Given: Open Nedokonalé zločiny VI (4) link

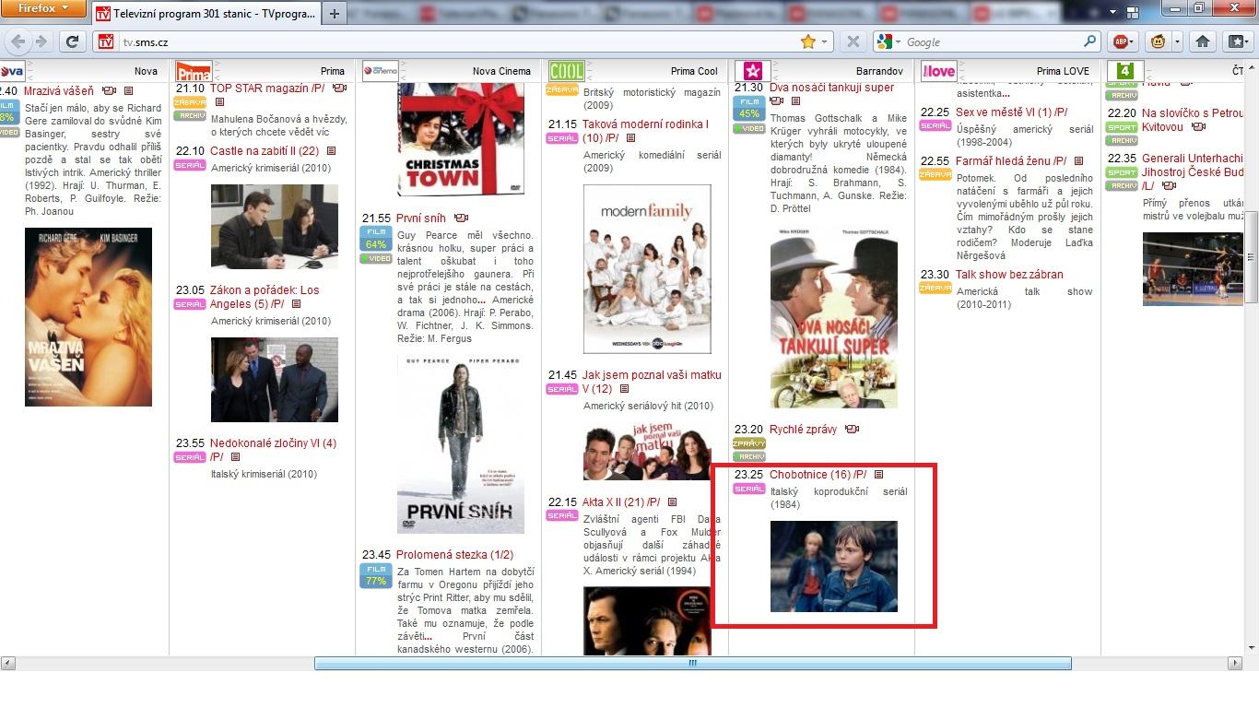Looking at the screenshot, I should pyautogui.click(x=273, y=450).
